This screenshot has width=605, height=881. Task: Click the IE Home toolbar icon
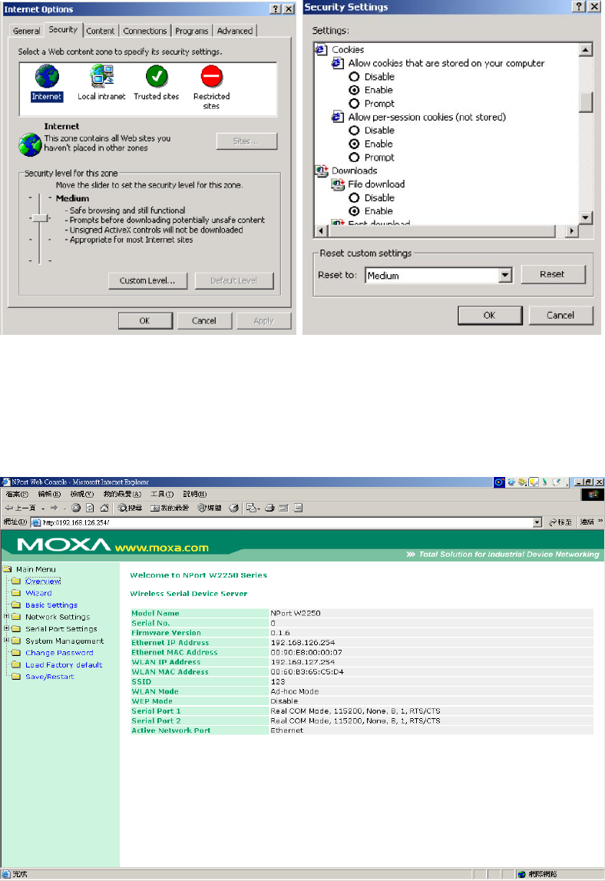[104, 508]
